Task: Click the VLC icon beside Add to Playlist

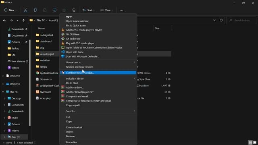Action: tap(63, 30)
